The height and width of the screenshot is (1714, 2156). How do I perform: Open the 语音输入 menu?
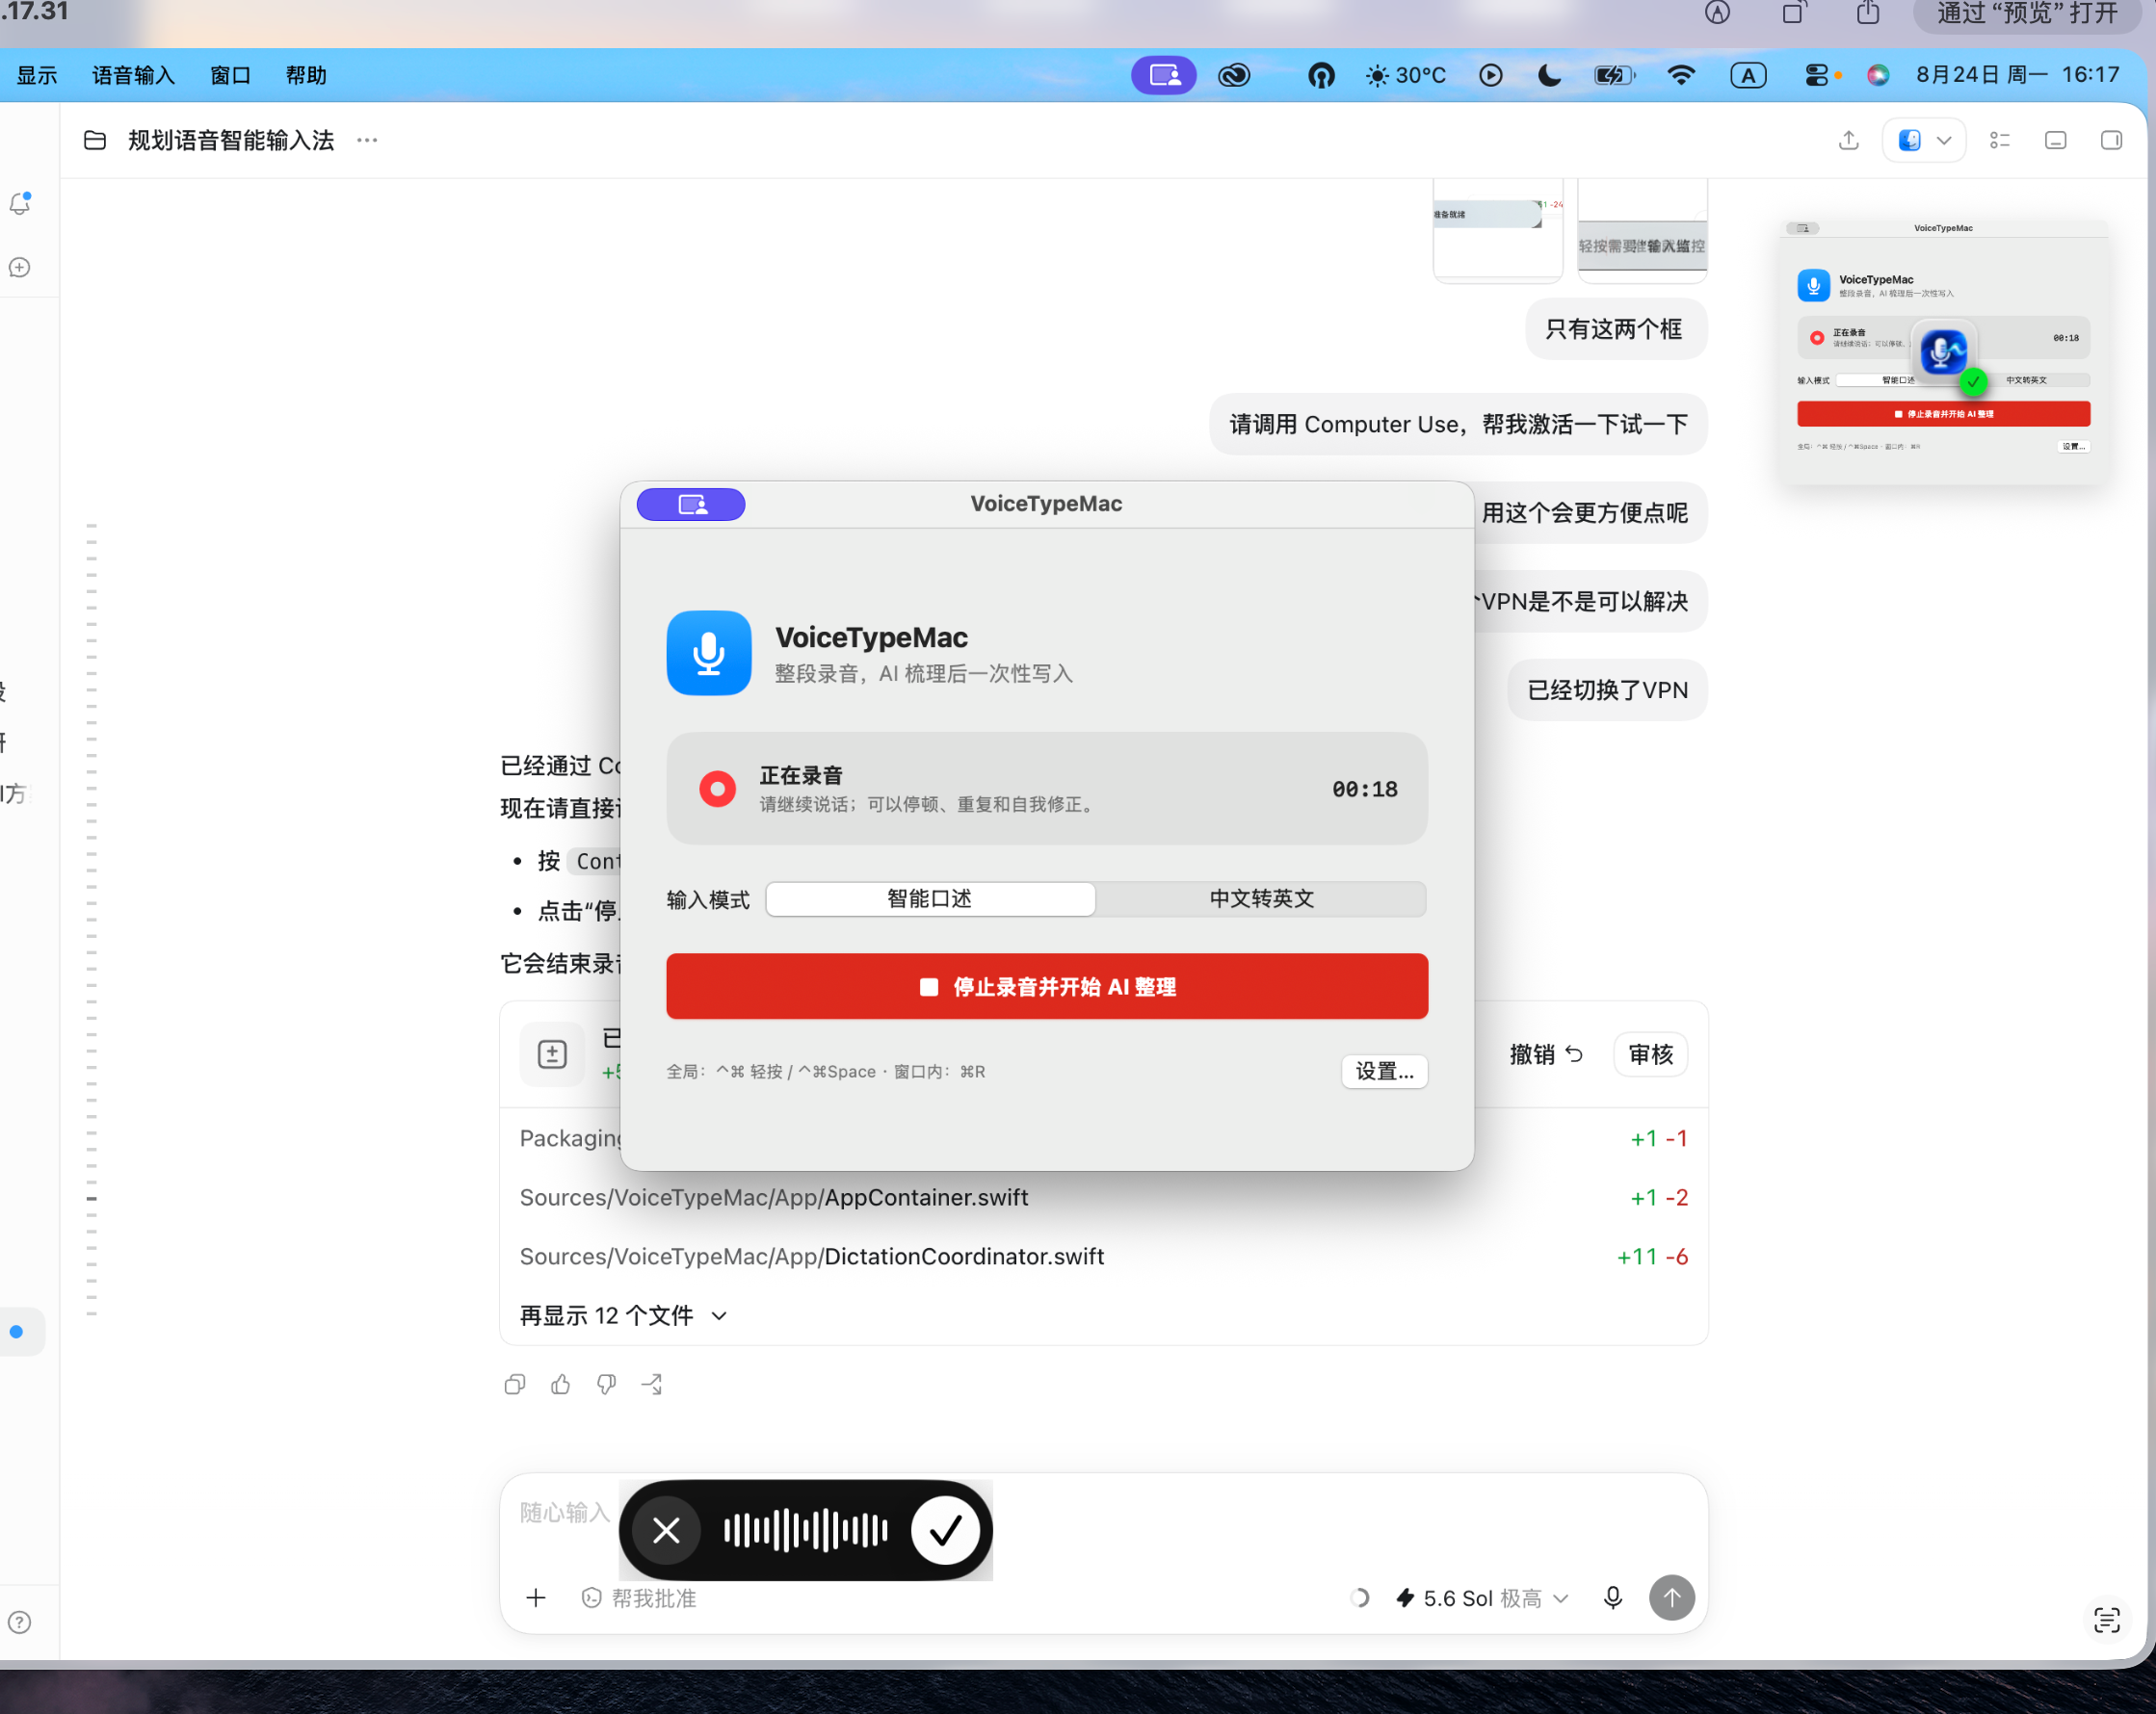pos(133,75)
